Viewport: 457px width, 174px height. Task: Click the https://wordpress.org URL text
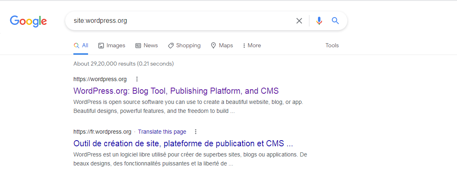point(100,79)
